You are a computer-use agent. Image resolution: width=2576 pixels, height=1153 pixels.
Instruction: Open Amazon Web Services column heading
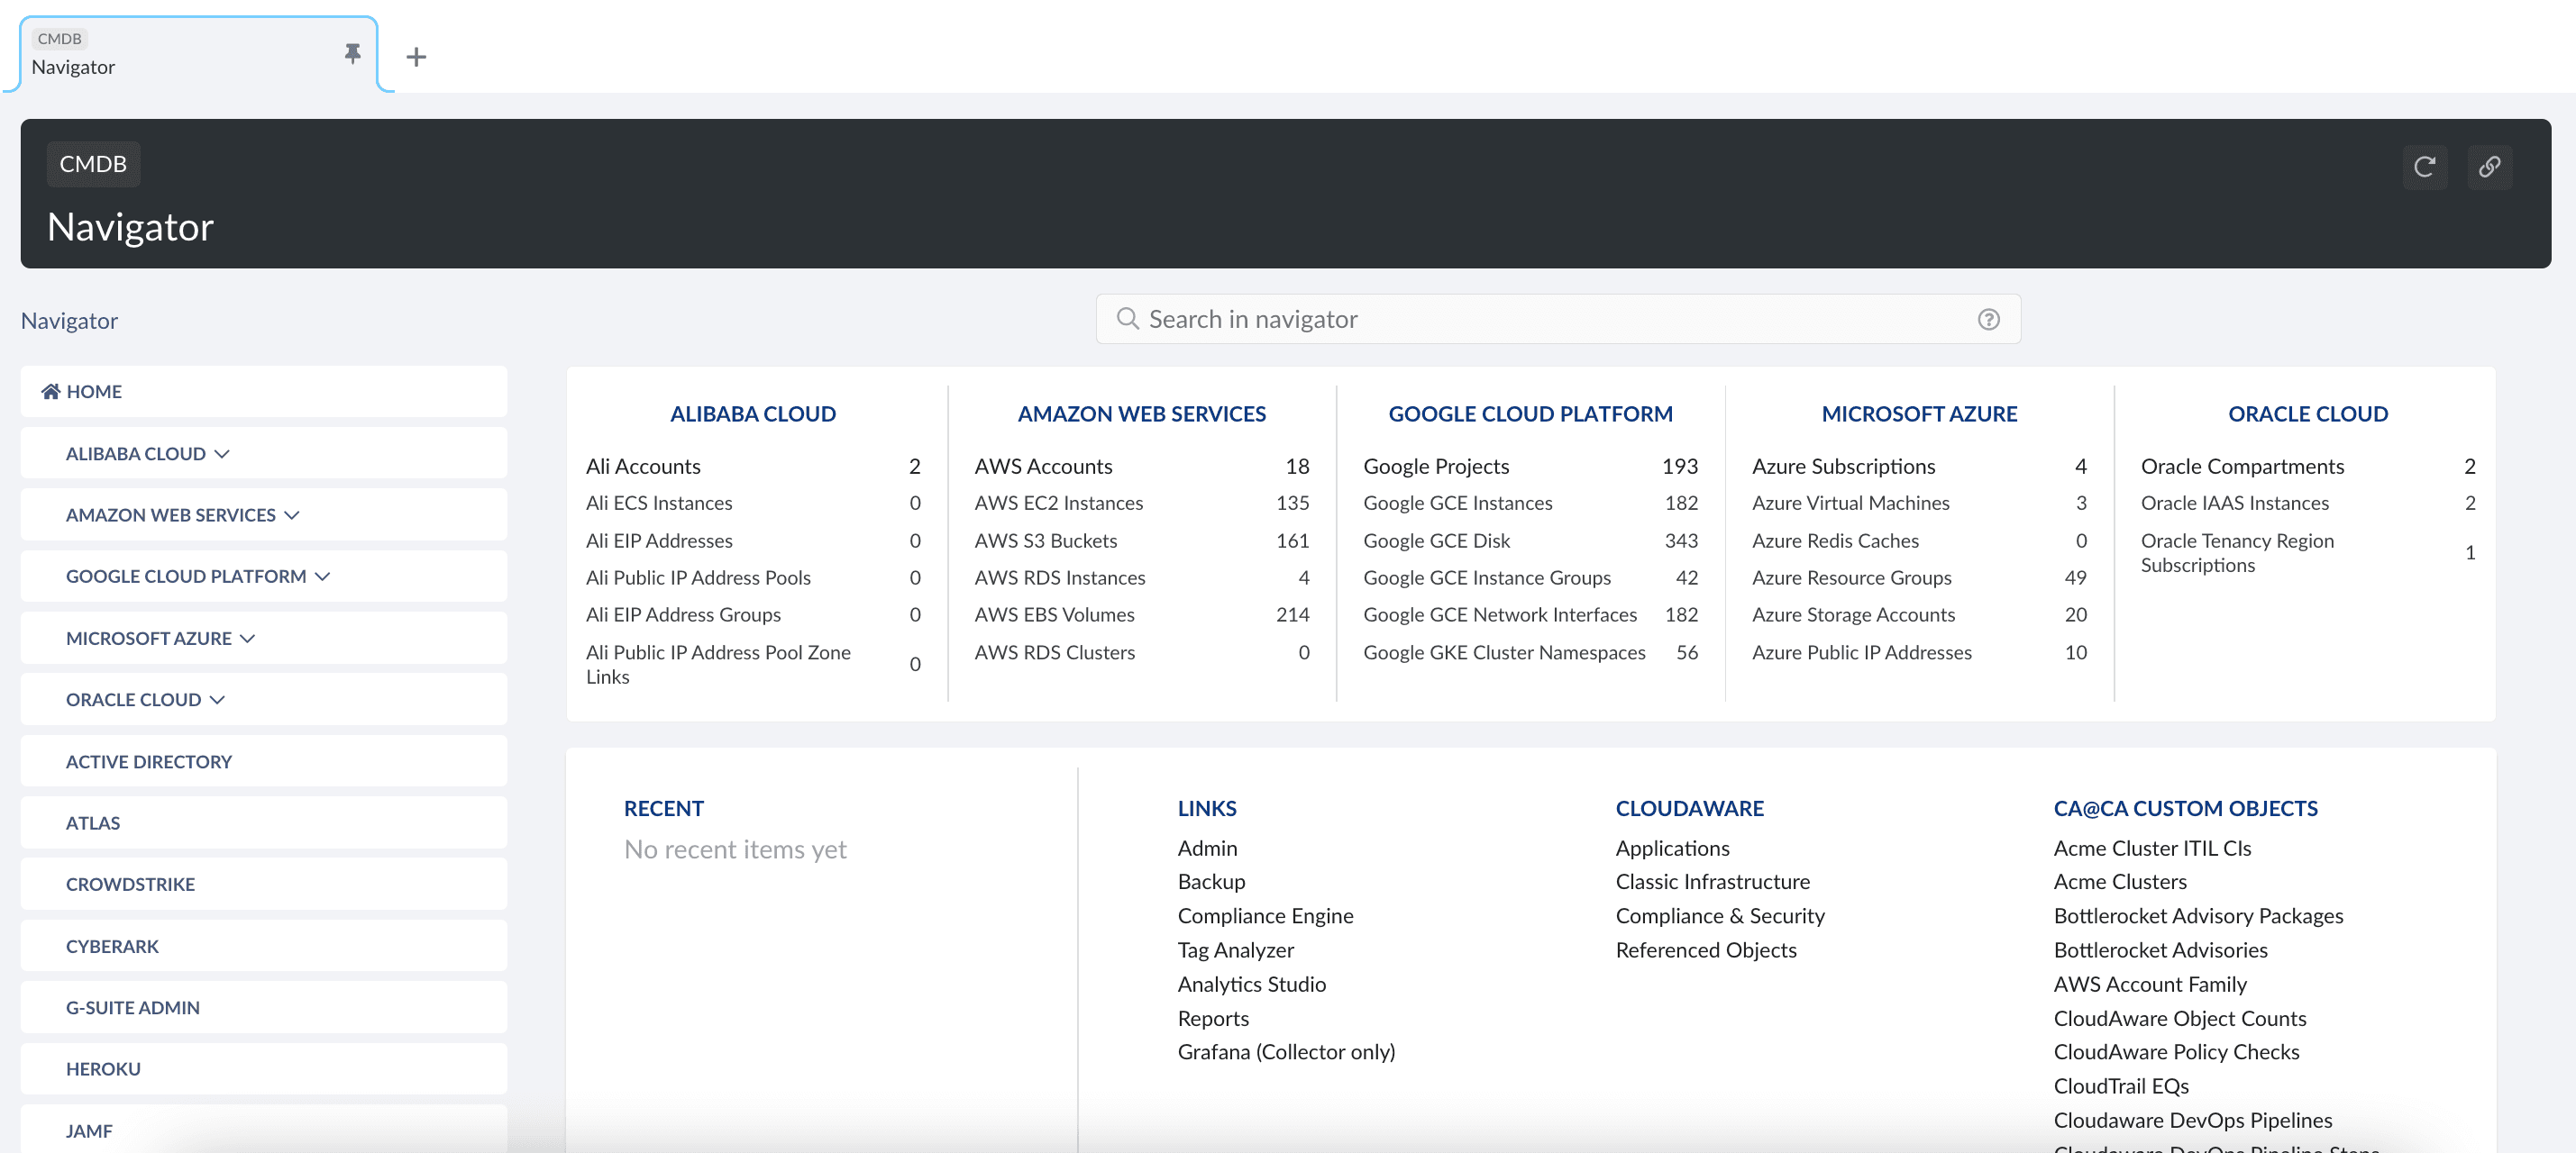[x=1142, y=413]
